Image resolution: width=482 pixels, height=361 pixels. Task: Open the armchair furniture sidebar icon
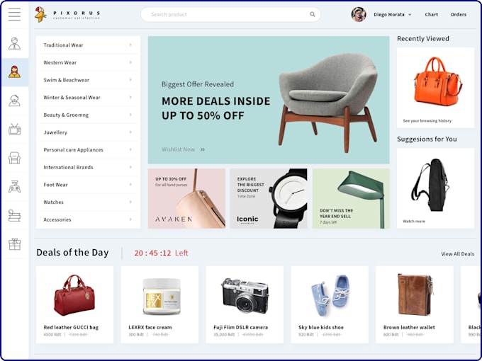14,158
